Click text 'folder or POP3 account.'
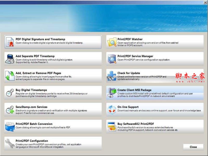 (130, 45)
